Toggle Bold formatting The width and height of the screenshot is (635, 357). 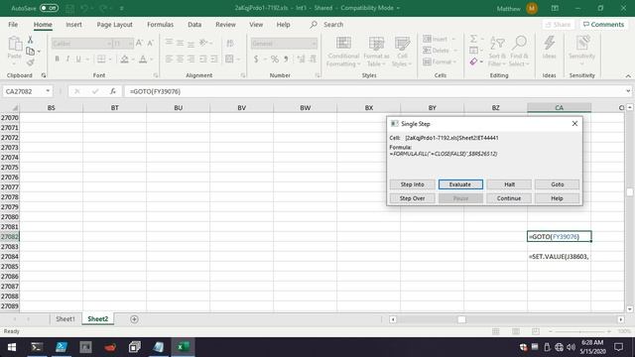pyautogui.click(x=58, y=59)
